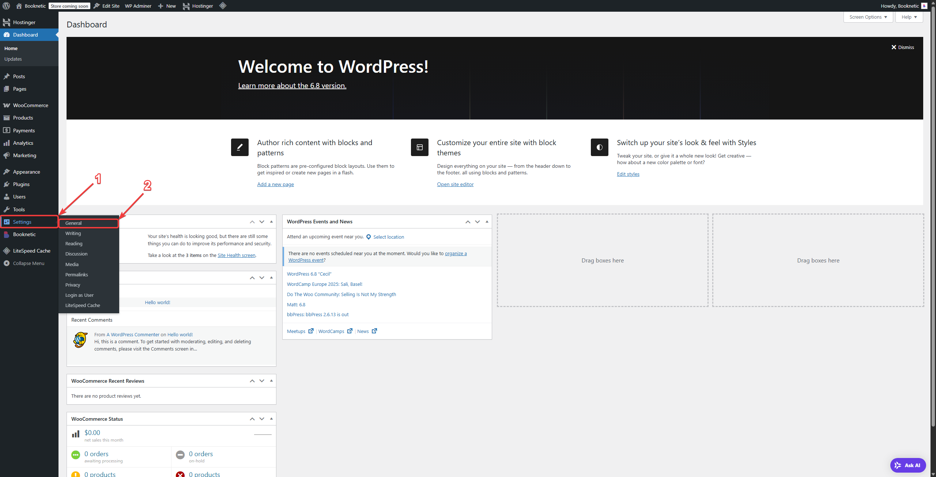
Task: Dismiss the Welcome to WordPress panel
Action: [902, 47]
